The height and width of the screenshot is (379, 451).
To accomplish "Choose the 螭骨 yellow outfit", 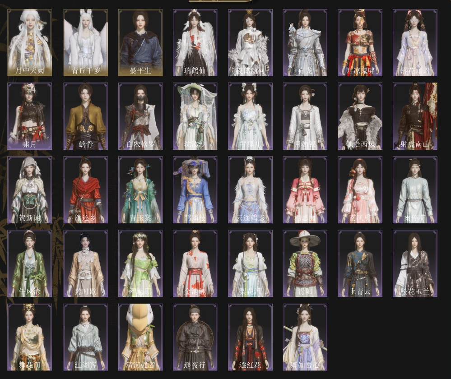I will (x=85, y=116).
